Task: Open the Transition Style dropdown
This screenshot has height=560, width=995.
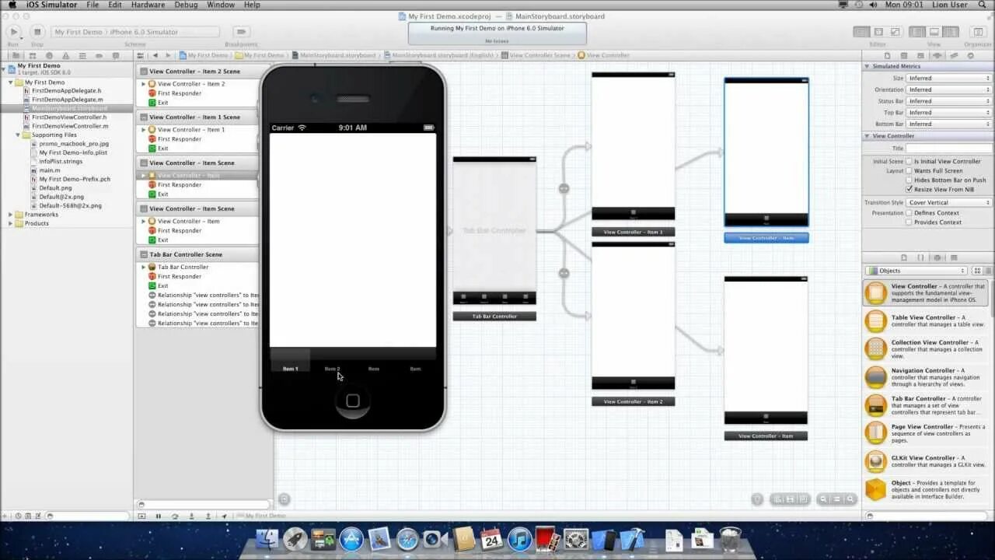Action: [949, 202]
